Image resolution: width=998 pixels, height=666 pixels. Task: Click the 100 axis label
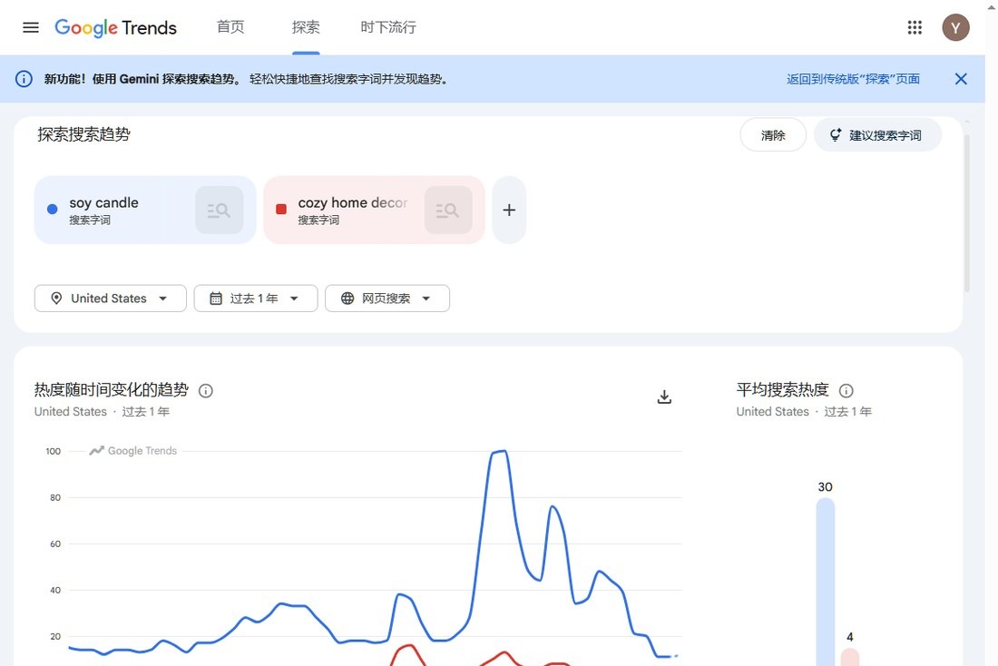(x=53, y=452)
